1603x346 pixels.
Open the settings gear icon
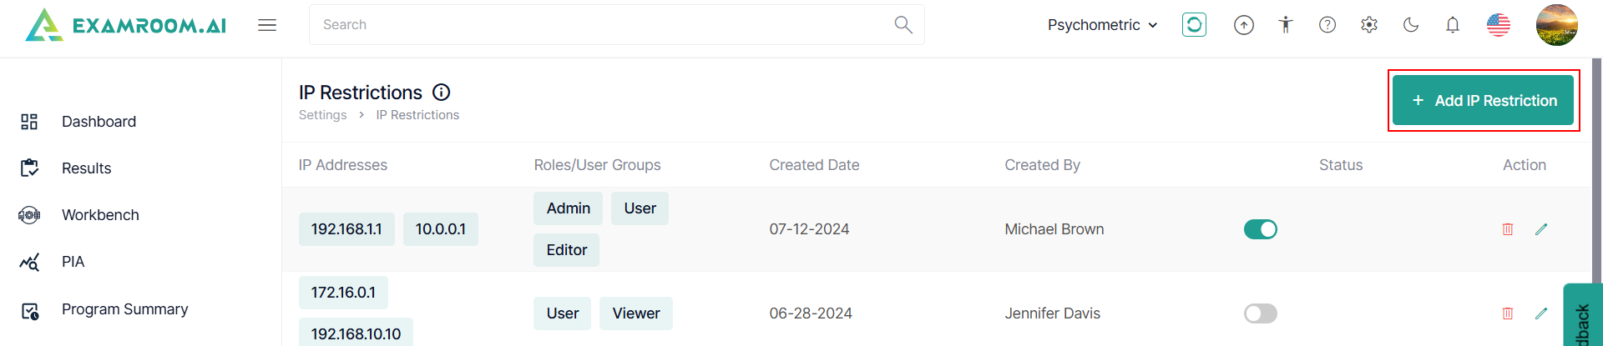[1369, 25]
